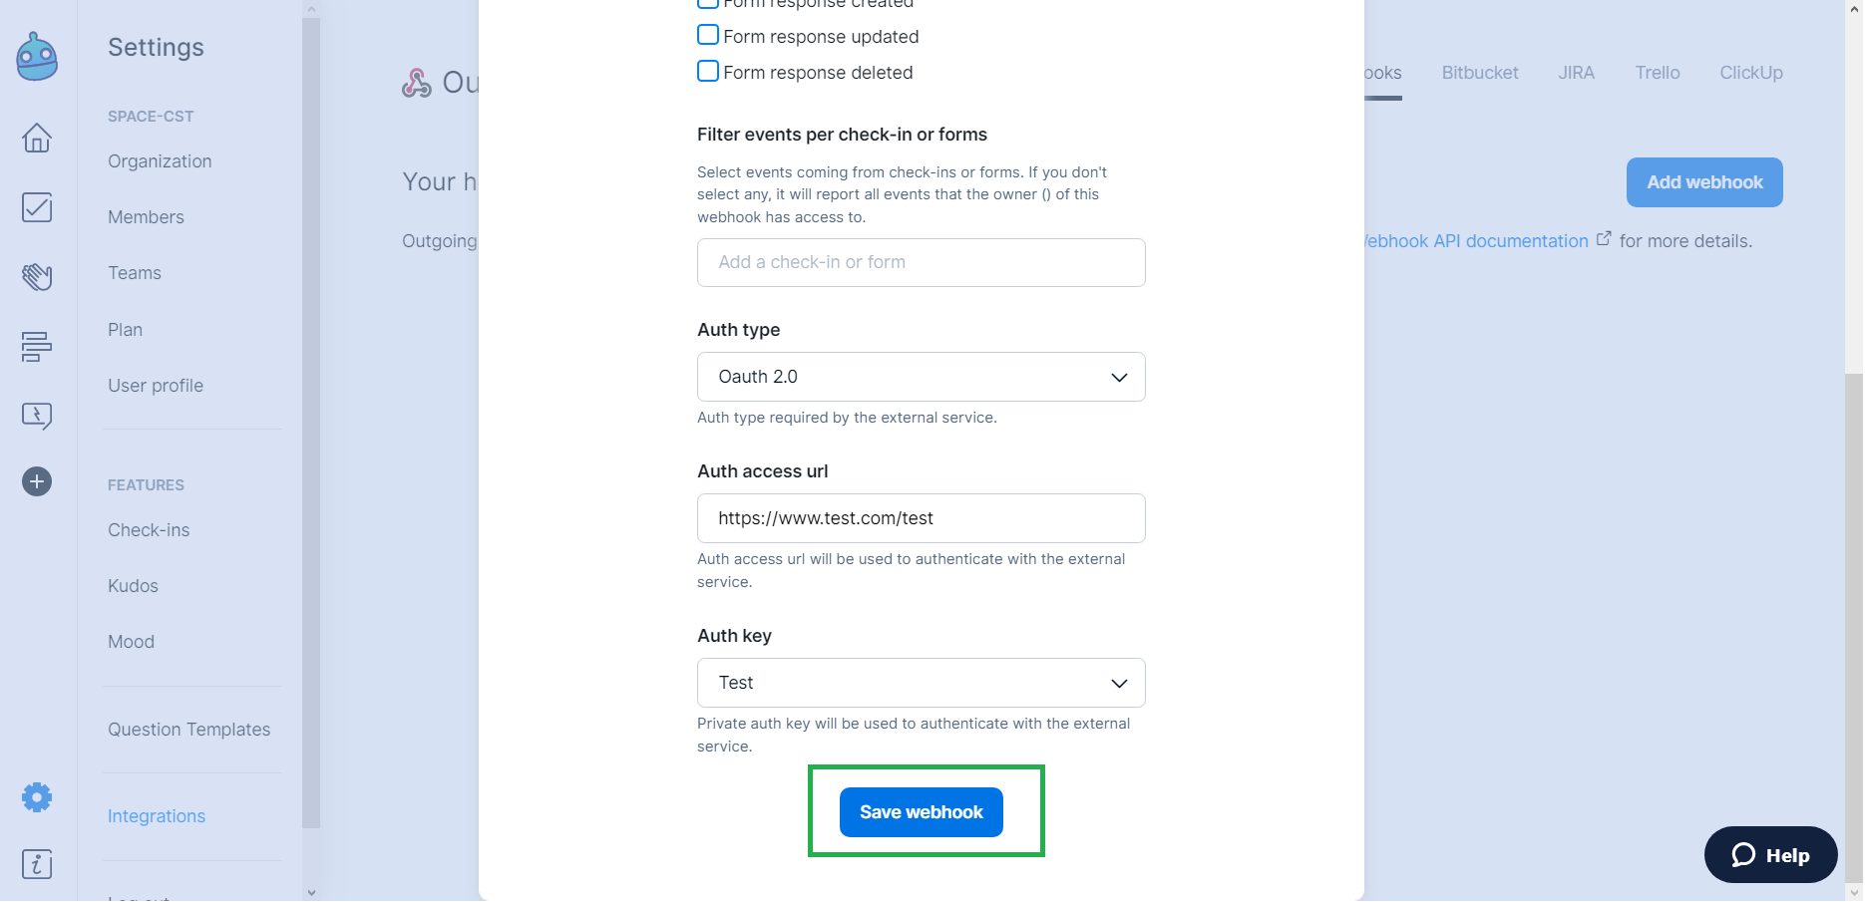Open the kudos clapping hands icon

(37, 276)
